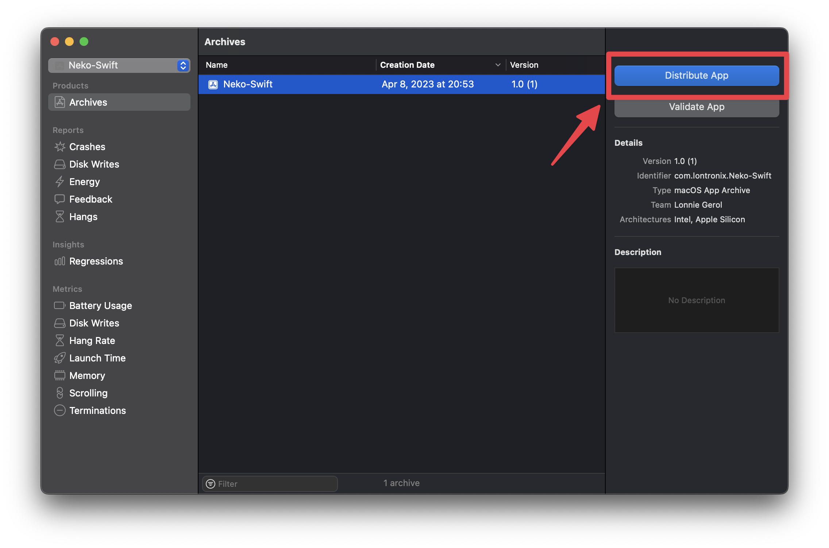Click the No Description text box
The height and width of the screenshot is (548, 829).
(x=696, y=300)
